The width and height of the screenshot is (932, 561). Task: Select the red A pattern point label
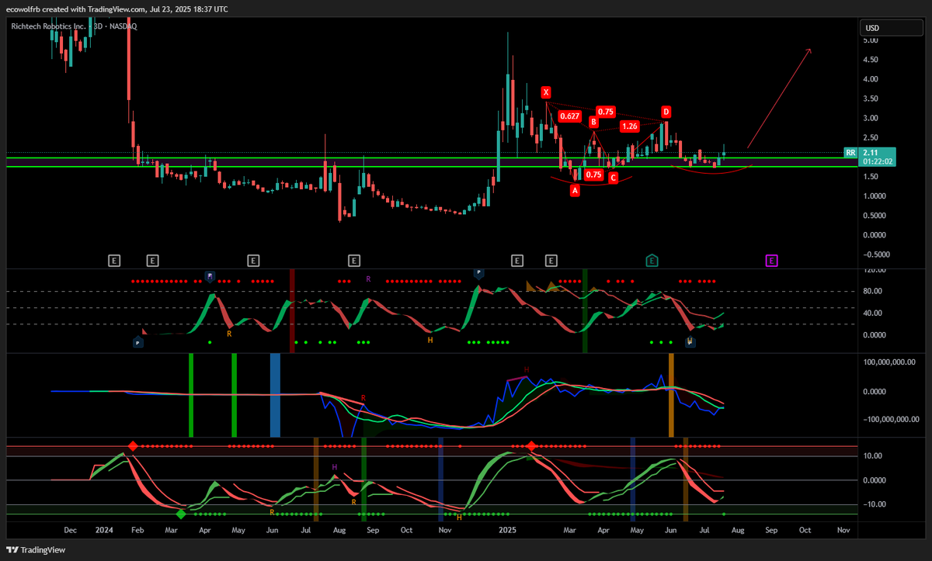pos(575,190)
